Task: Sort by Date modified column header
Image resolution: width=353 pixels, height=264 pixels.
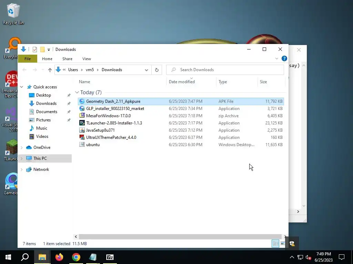Action: 182,82
